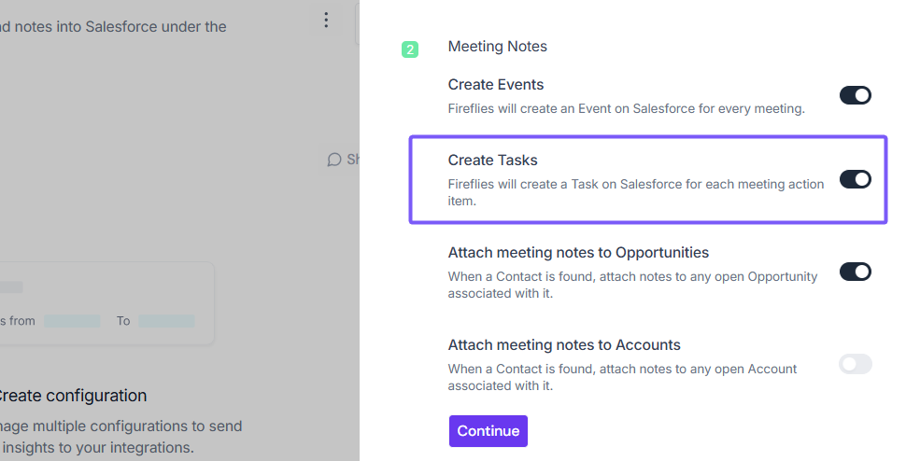Click the Task-per-action-item description text
The image size is (906, 461).
click(635, 192)
